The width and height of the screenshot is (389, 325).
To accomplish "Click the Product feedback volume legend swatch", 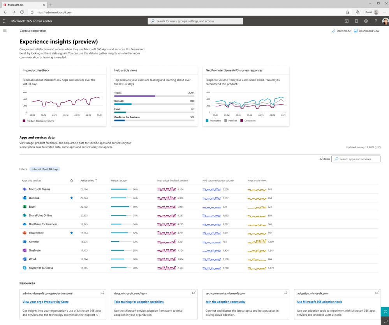I will (x=24, y=121).
